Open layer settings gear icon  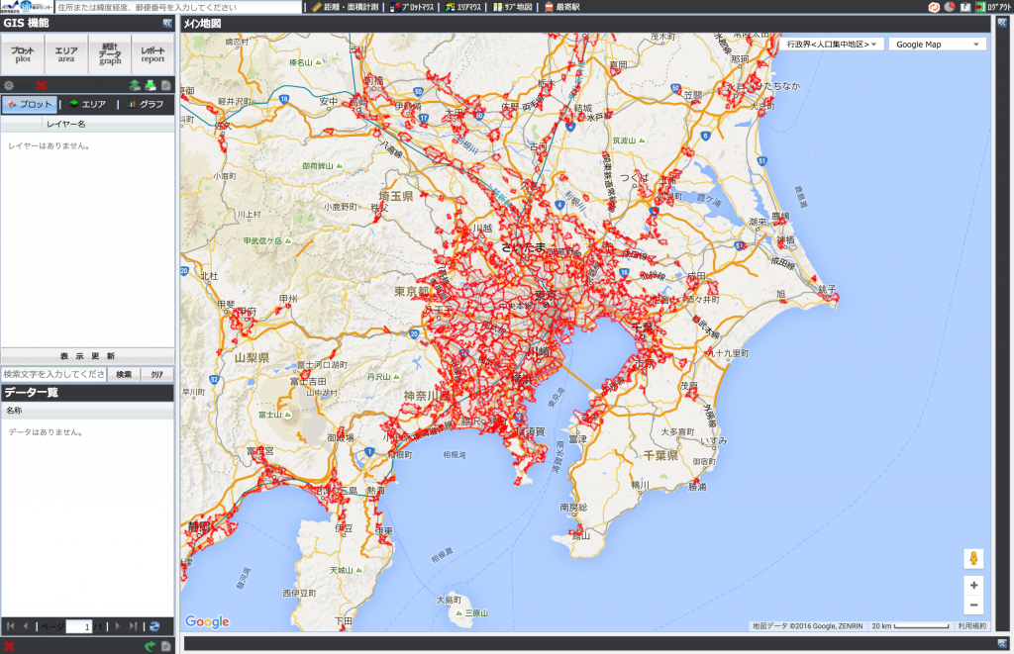[9, 86]
